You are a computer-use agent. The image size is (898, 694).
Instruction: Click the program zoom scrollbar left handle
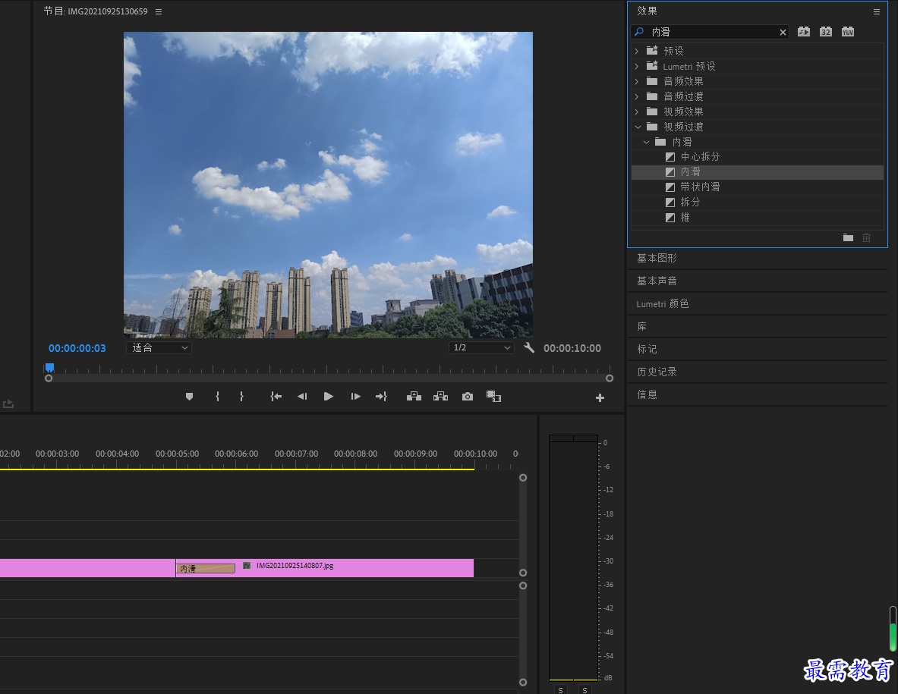49,378
